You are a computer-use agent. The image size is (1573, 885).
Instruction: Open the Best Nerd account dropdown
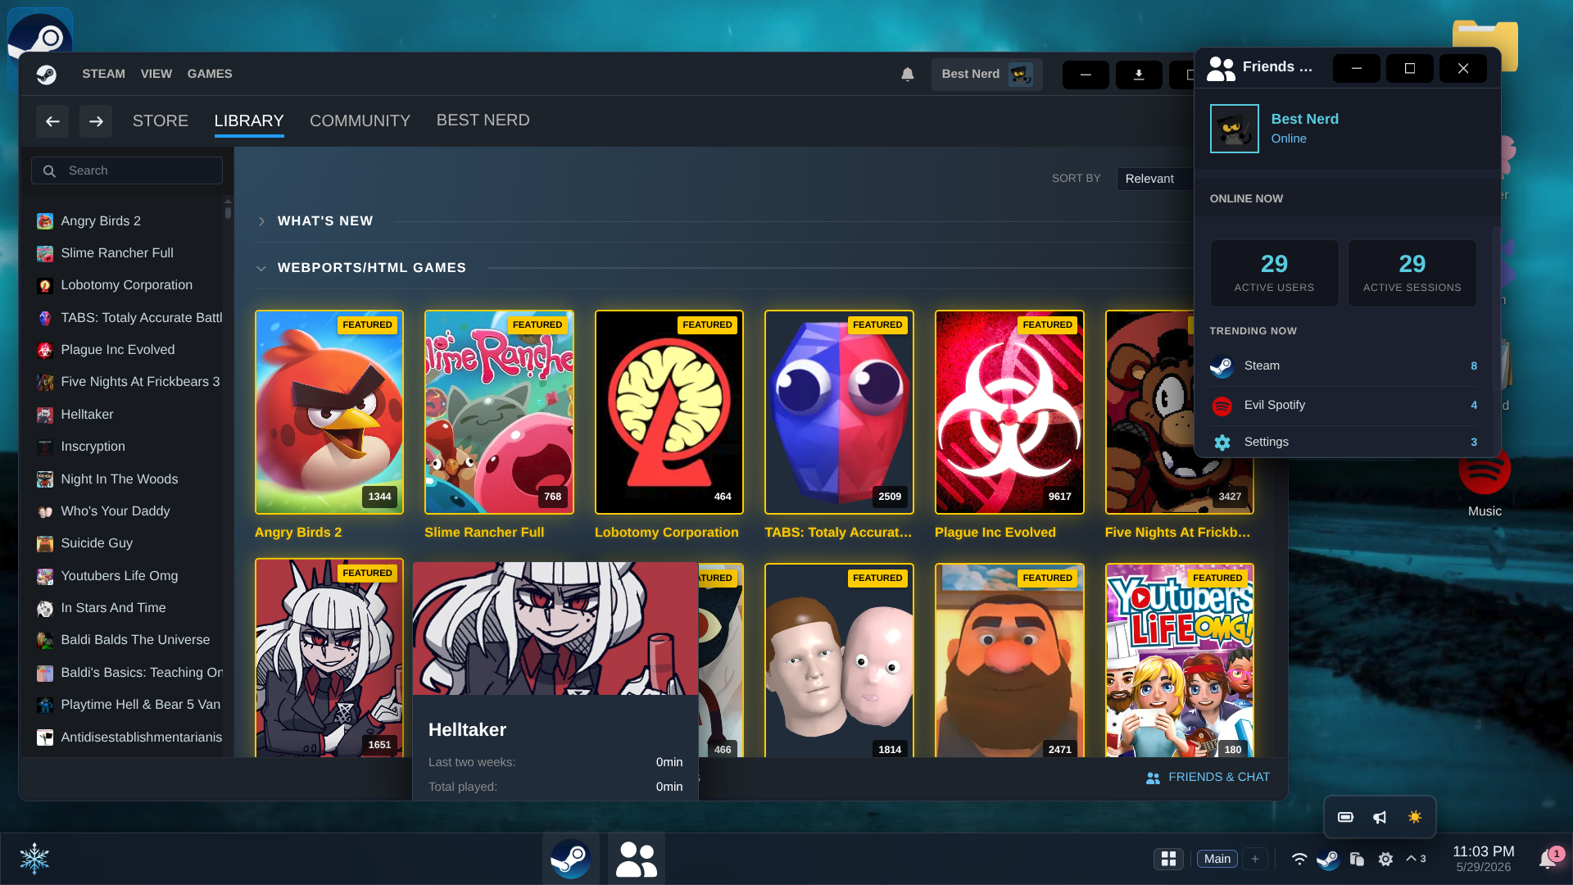(x=986, y=75)
